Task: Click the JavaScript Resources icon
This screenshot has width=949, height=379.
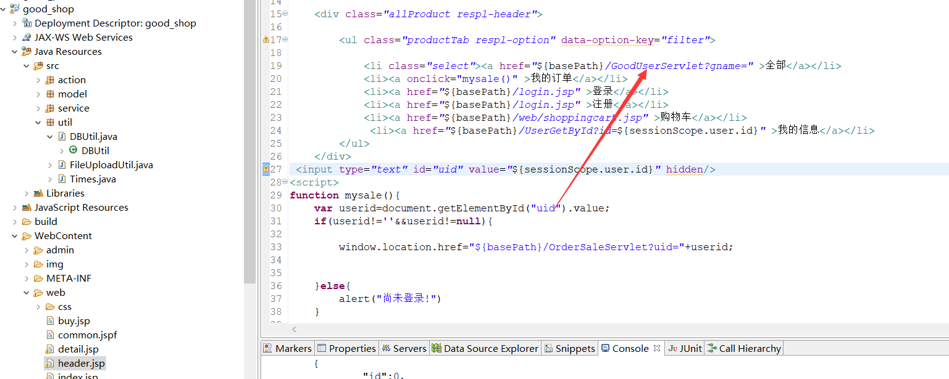Action: [x=27, y=207]
